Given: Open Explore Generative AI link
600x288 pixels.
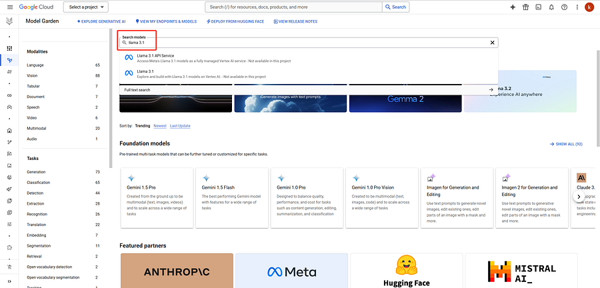Looking at the screenshot, I should click(x=101, y=21).
